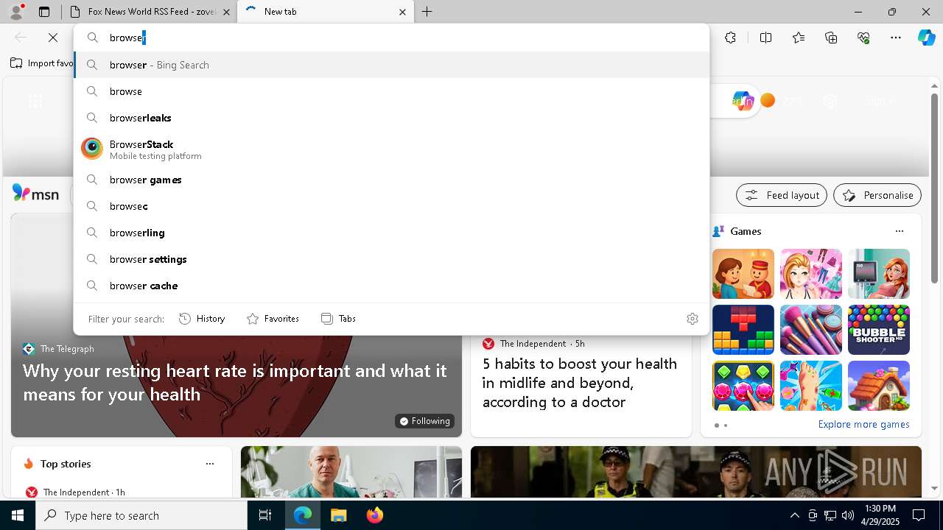Open the notification center icon
943x530 pixels.
(x=919, y=515)
